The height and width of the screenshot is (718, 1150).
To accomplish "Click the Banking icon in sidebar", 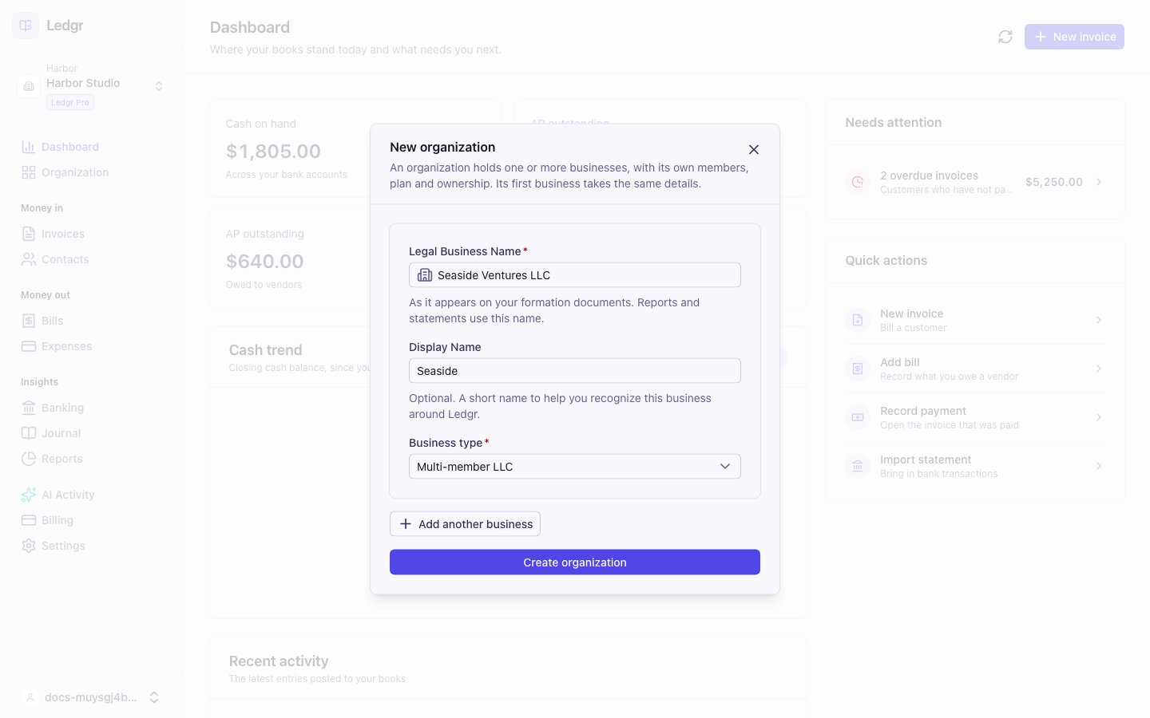I will [x=29, y=408].
